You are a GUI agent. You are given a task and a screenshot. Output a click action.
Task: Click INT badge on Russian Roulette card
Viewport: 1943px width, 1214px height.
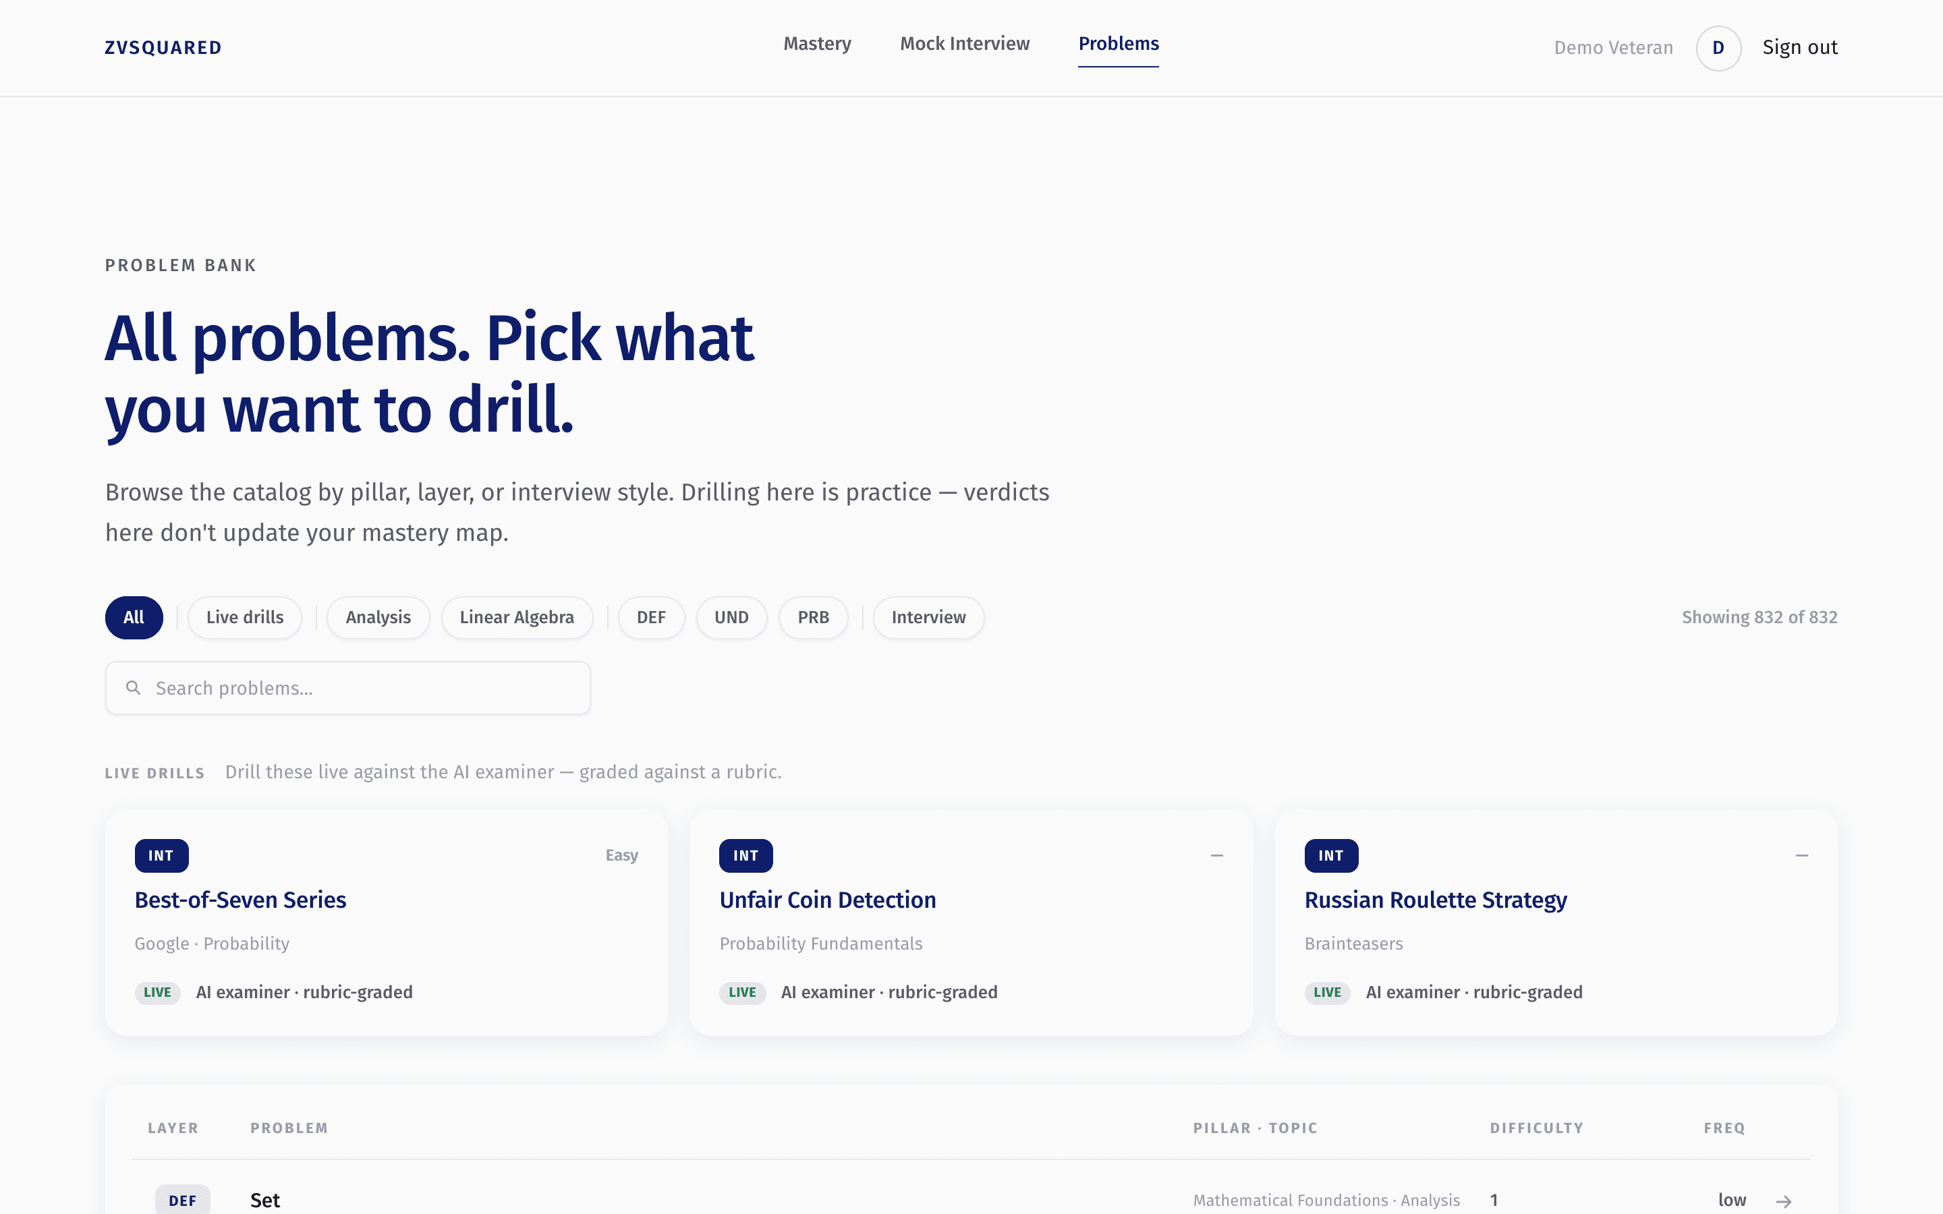click(x=1331, y=855)
